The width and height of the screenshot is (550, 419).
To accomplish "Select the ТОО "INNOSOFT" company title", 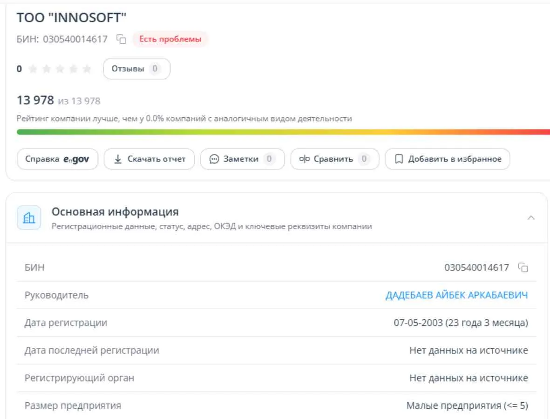I will click(72, 18).
